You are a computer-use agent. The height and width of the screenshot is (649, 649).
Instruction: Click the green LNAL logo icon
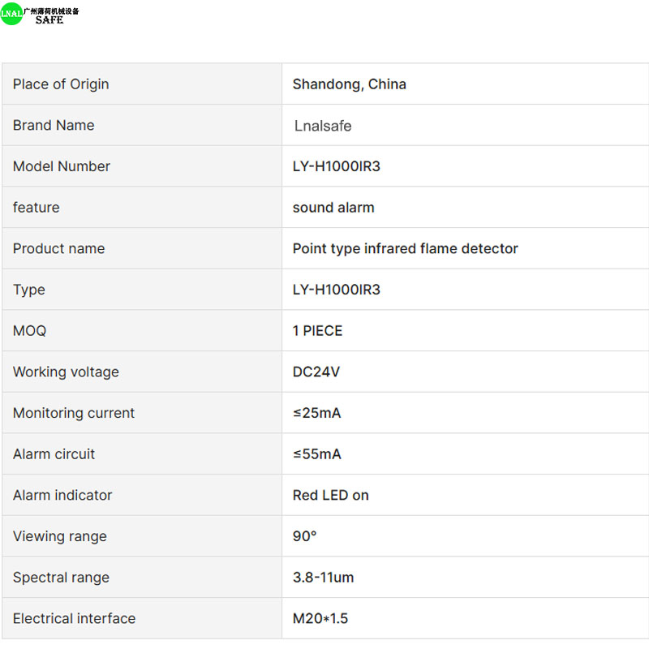pos(11,14)
